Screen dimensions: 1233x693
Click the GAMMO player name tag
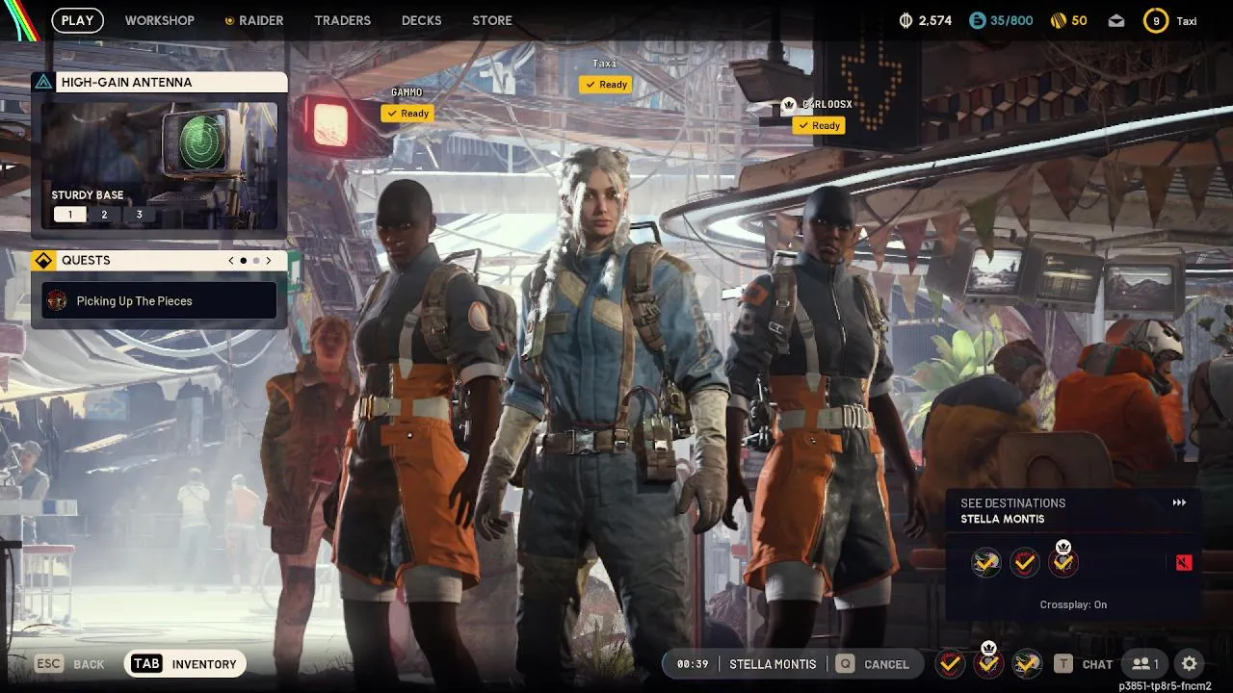coord(407,92)
